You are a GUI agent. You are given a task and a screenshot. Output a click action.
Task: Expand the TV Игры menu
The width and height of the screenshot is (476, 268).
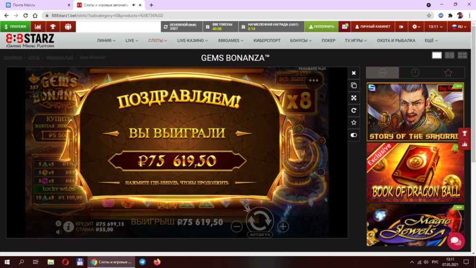[x=356, y=40]
